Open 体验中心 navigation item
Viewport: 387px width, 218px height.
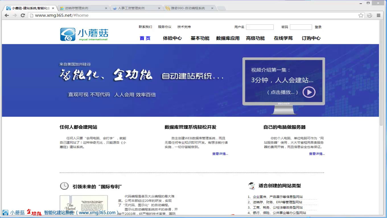[x=172, y=38]
